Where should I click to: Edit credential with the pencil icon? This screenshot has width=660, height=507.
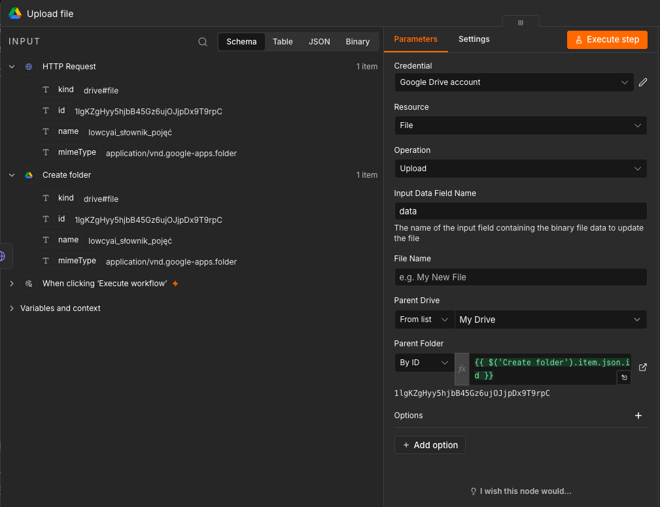(x=643, y=82)
